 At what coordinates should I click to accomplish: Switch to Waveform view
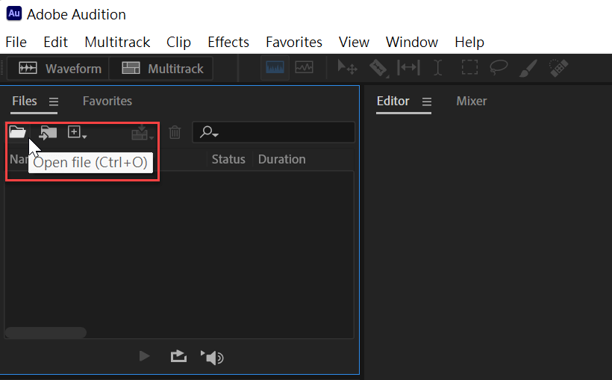click(x=58, y=69)
